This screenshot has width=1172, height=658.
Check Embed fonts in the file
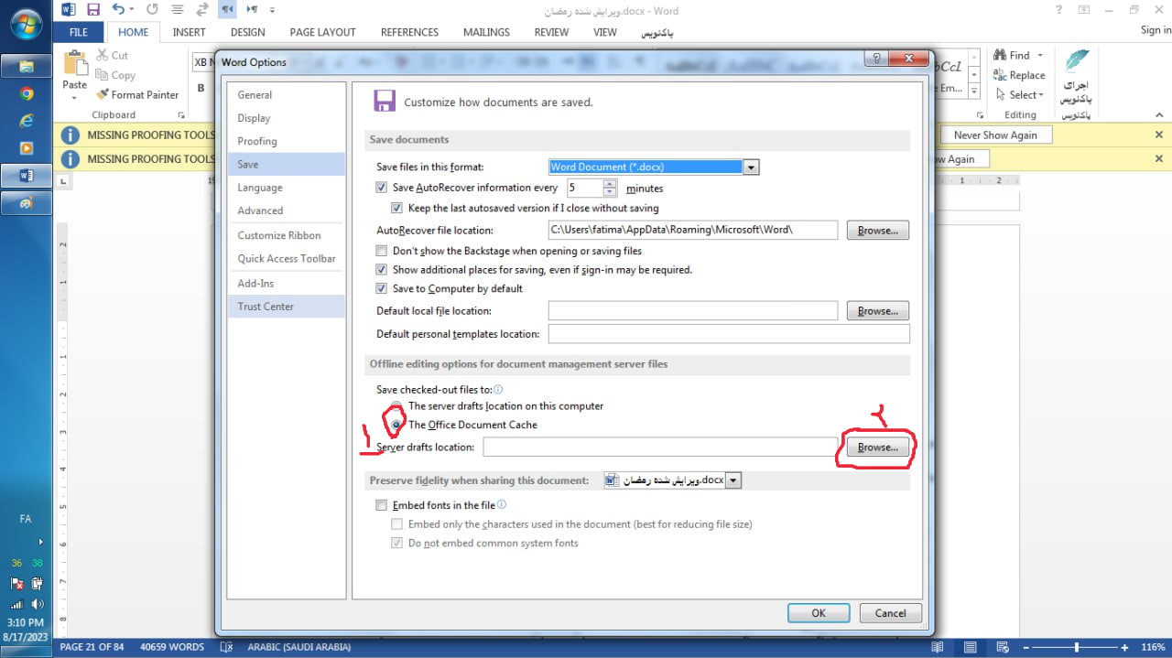pos(382,505)
